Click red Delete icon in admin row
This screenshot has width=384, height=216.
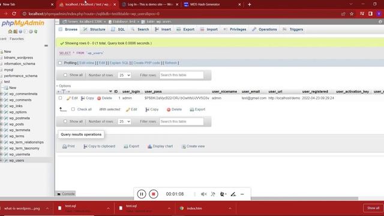[x=99, y=98]
